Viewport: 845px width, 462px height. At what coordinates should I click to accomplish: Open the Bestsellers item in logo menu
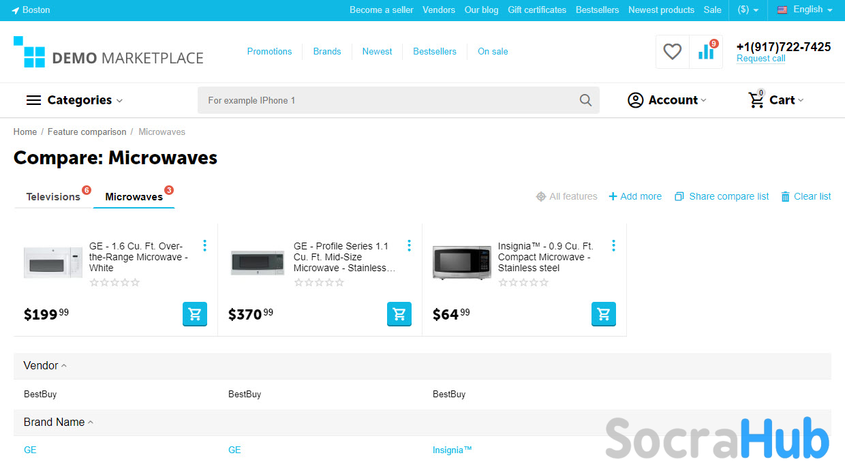click(x=435, y=52)
